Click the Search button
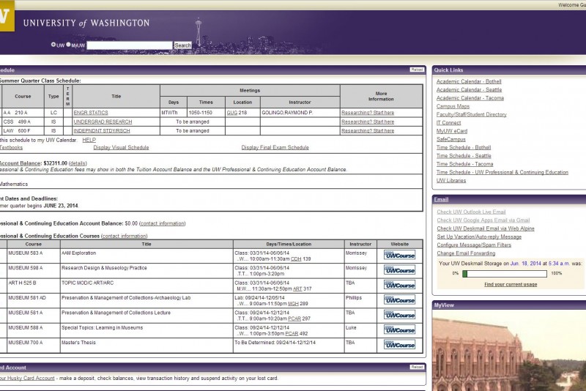The image size is (586, 391). (182, 45)
